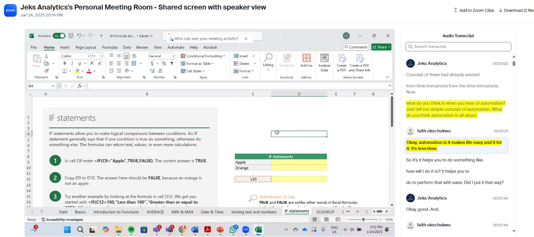Screen dimensions: 534x237
Task: Switch to the VLOOKUP sheet tab
Action: [x=325, y=212]
